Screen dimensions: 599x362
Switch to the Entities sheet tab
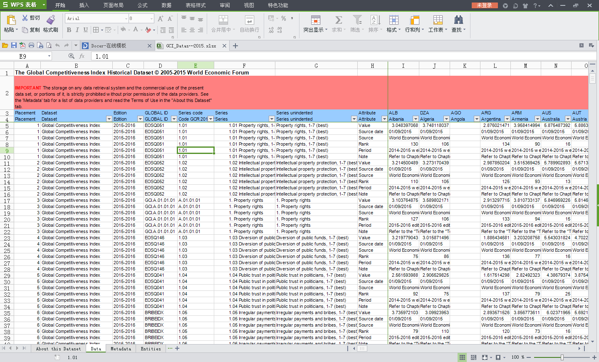pyautogui.click(x=151, y=349)
